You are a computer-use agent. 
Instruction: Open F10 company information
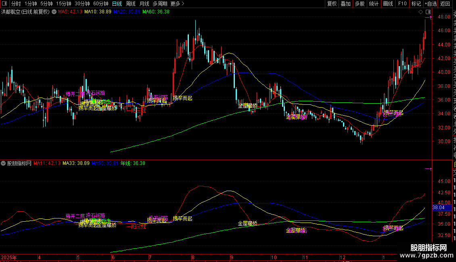coord(402,4)
